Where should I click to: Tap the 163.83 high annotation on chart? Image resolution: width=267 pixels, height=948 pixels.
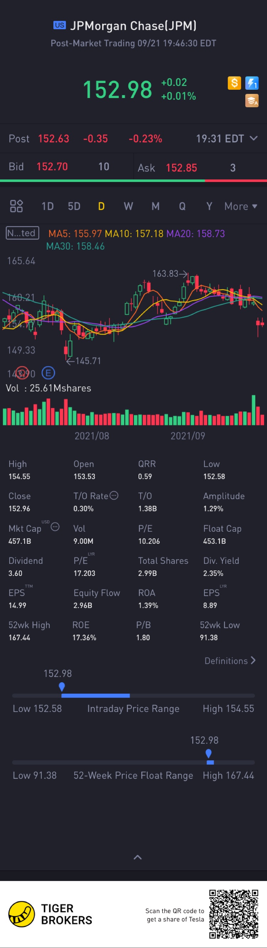click(x=169, y=274)
